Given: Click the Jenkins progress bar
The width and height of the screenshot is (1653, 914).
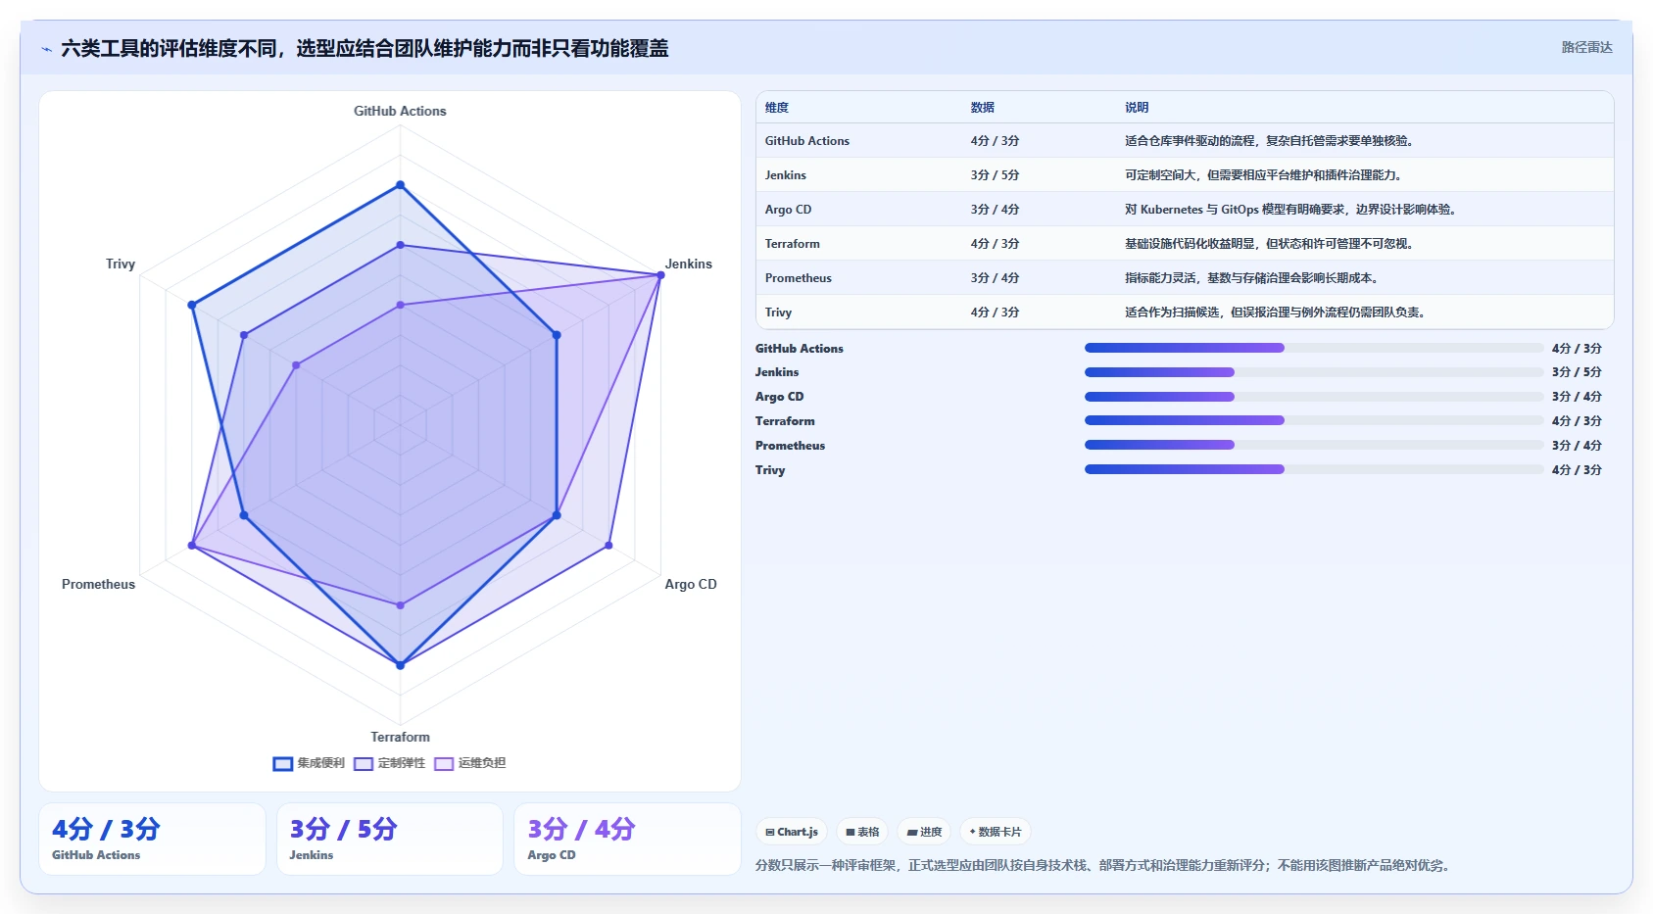Looking at the screenshot, I should pyautogui.click(x=1314, y=372).
